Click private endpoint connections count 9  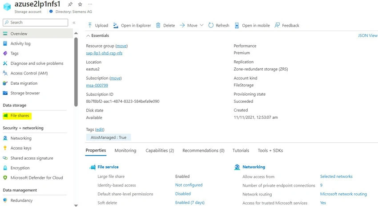tap(321, 185)
